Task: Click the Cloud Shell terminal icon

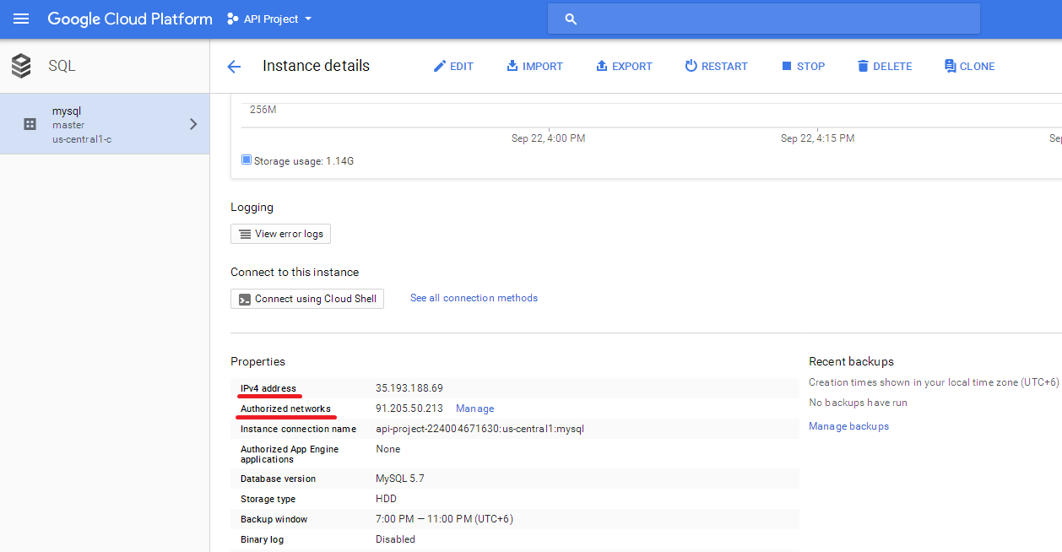Action: (244, 299)
